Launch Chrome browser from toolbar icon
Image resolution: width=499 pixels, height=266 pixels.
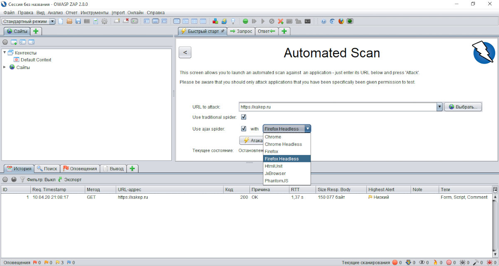pyautogui.click(x=332, y=21)
